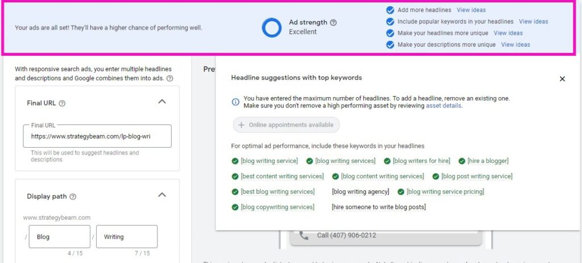Click the info icon in headline suggestions
Screen dimensions: 582x263
[x=235, y=102]
